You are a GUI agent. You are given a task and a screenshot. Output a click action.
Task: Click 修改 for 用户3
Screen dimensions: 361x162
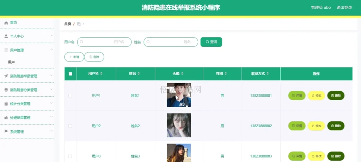(x=316, y=156)
